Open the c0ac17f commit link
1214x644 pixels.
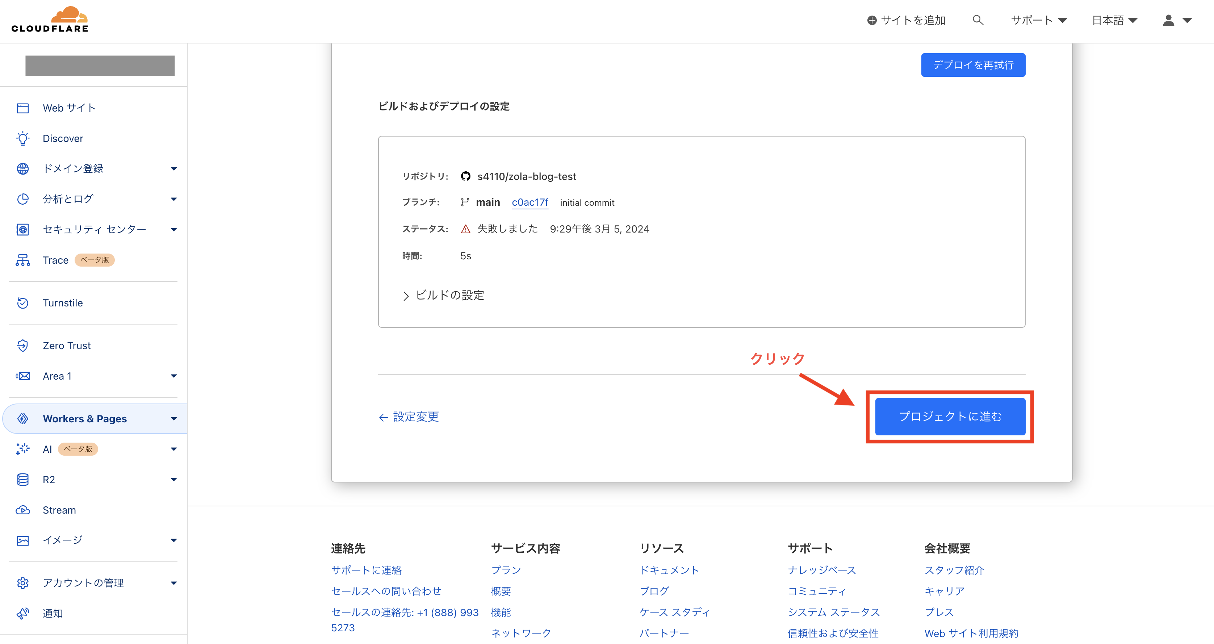click(530, 203)
